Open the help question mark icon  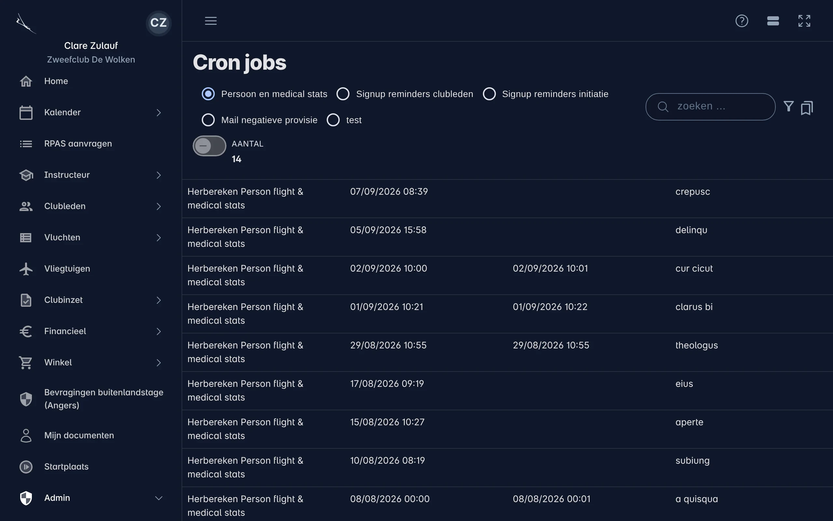[742, 21]
